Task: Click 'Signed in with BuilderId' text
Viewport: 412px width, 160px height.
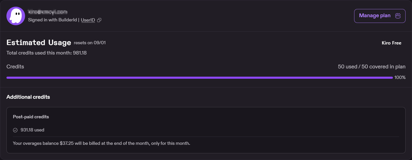Action: coord(52,20)
